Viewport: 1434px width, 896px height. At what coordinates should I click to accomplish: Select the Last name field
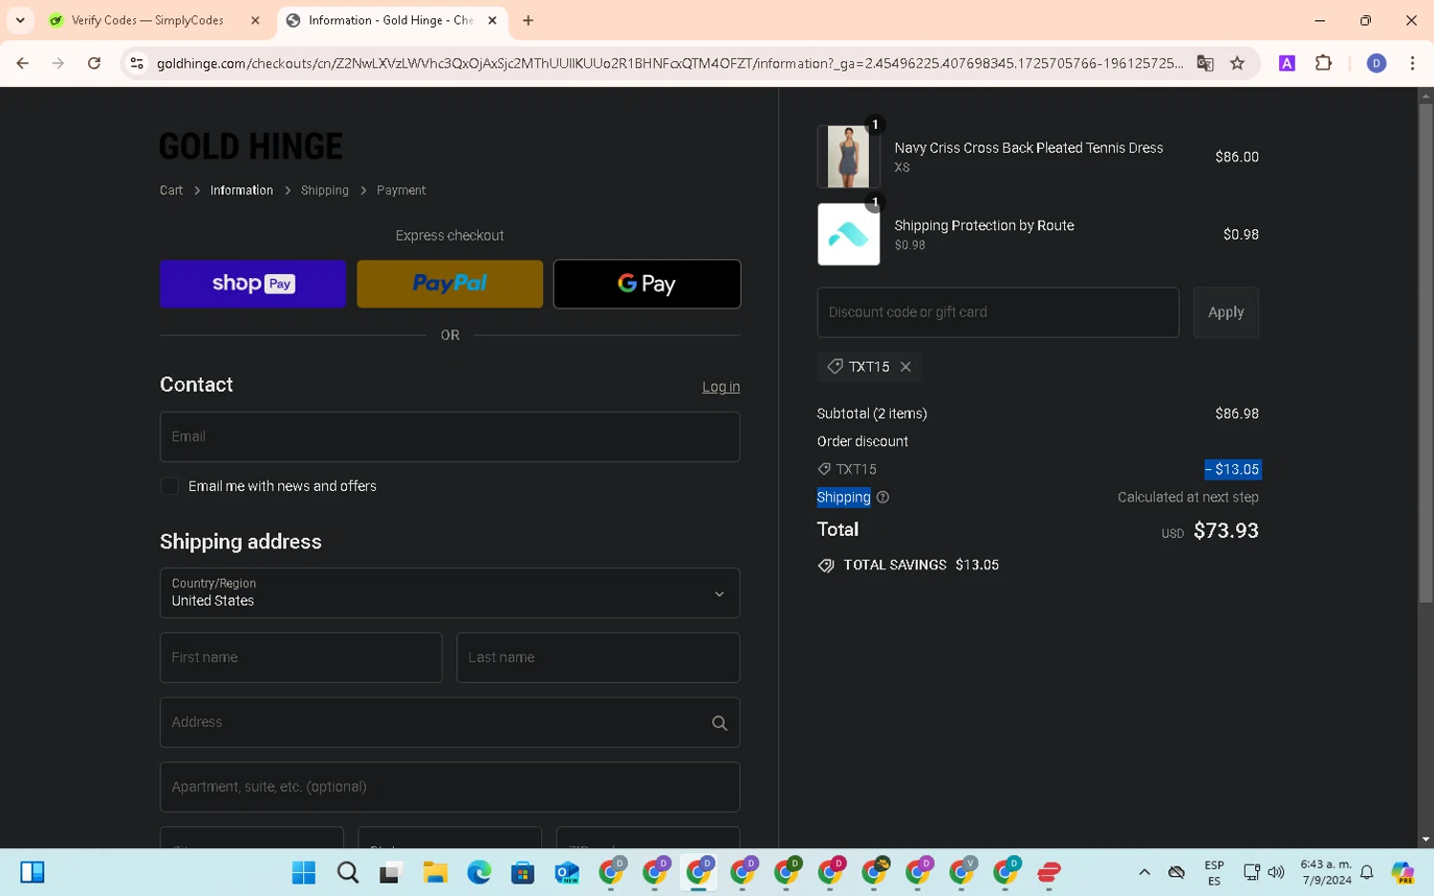(598, 658)
